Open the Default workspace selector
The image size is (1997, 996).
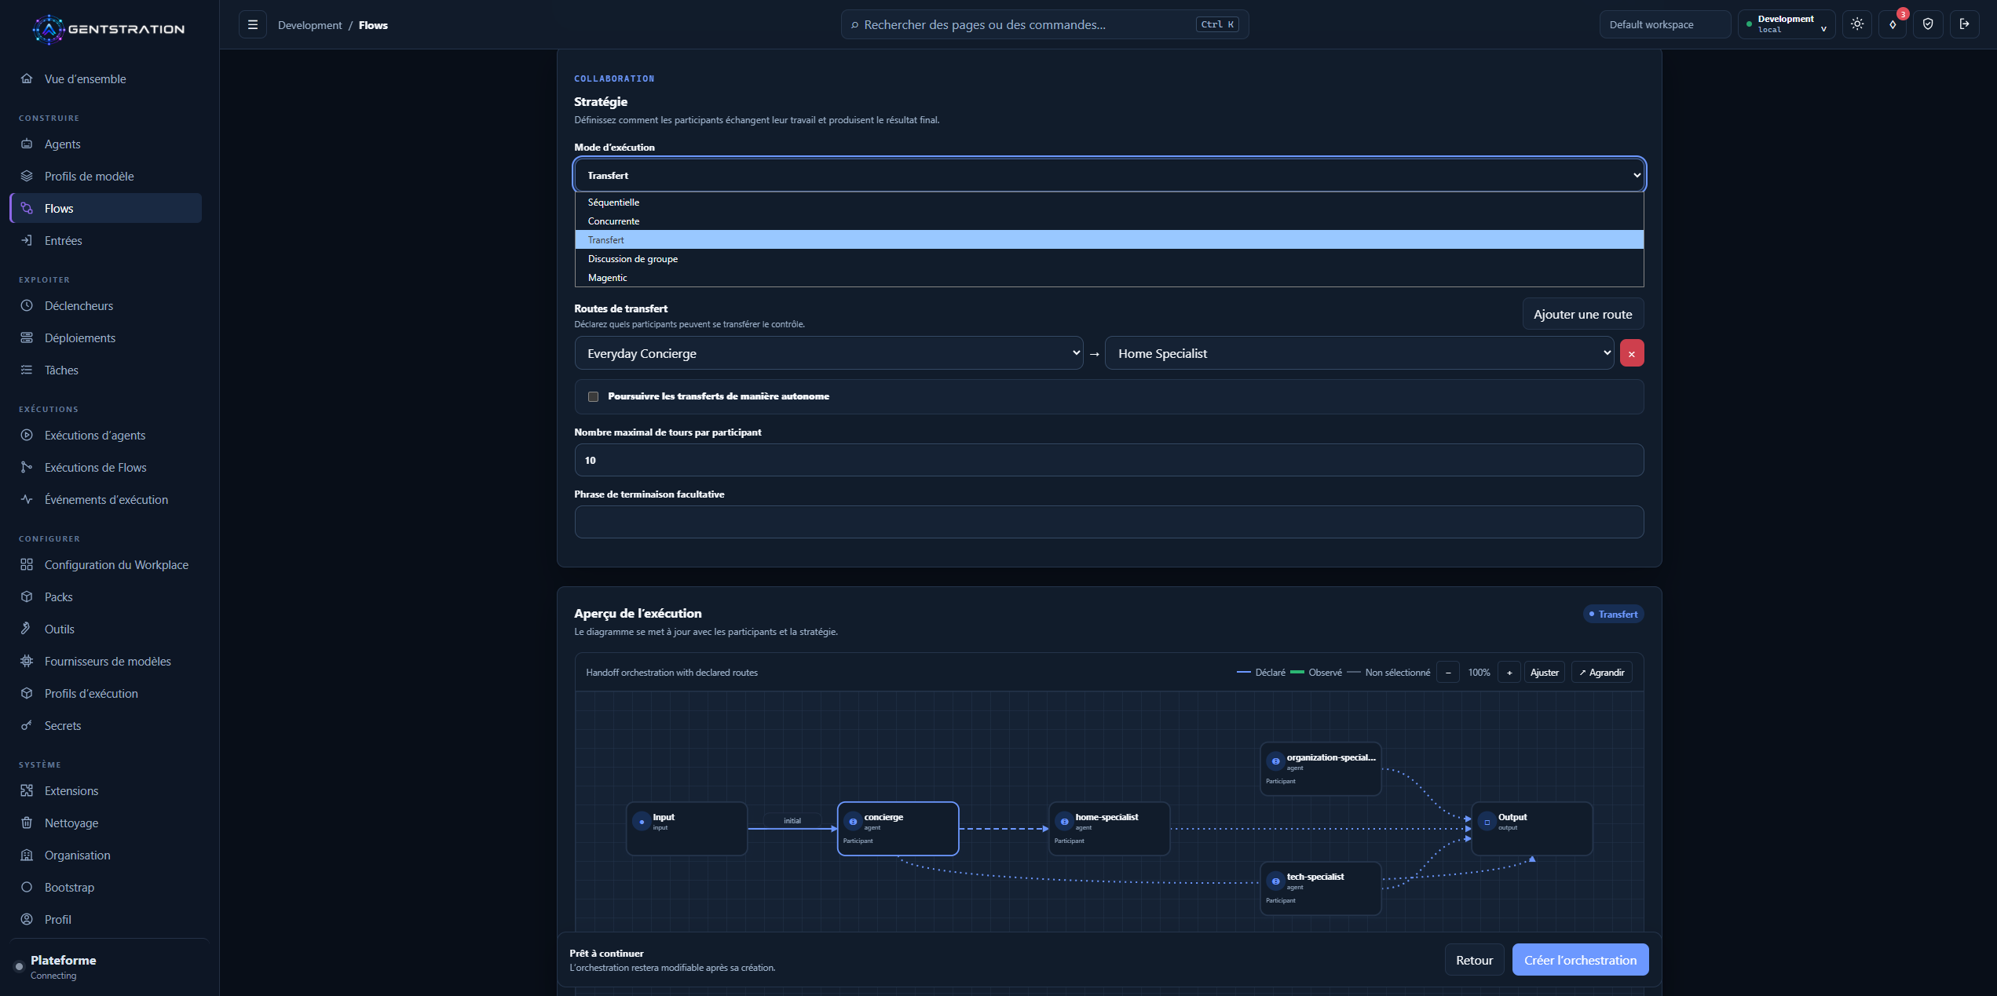pos(1665,24)
